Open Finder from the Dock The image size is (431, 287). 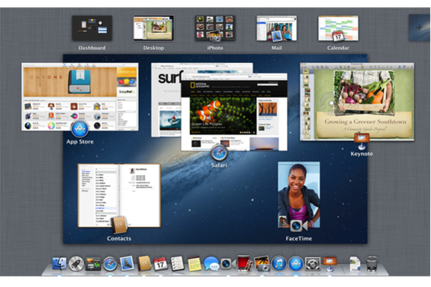[59, 264]
